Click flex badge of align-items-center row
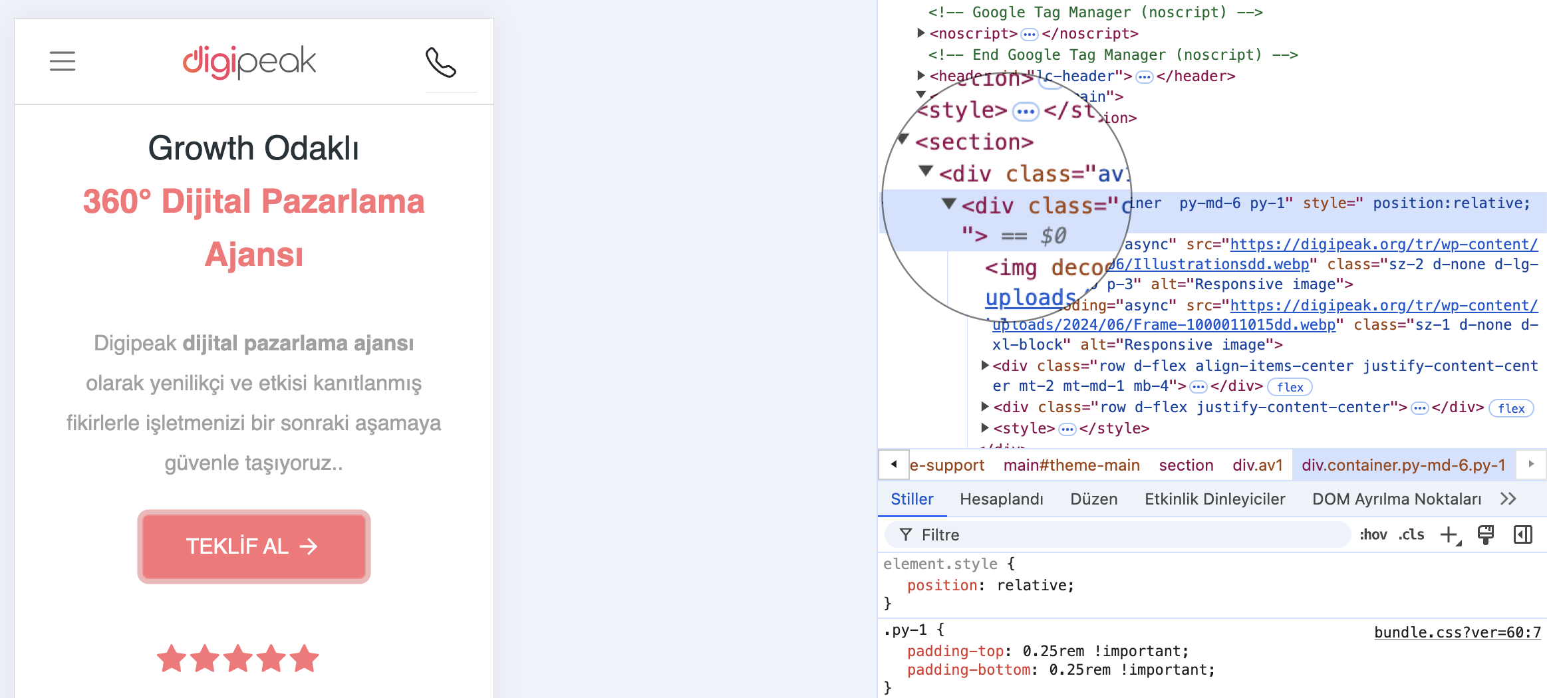This screenshot has width=1547, height=698. (x=1290, y=387)
